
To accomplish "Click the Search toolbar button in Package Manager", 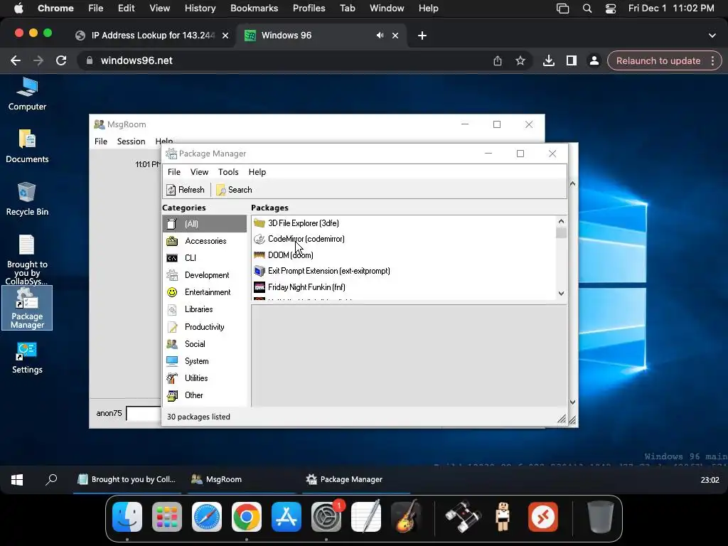I will coord(235,190).
